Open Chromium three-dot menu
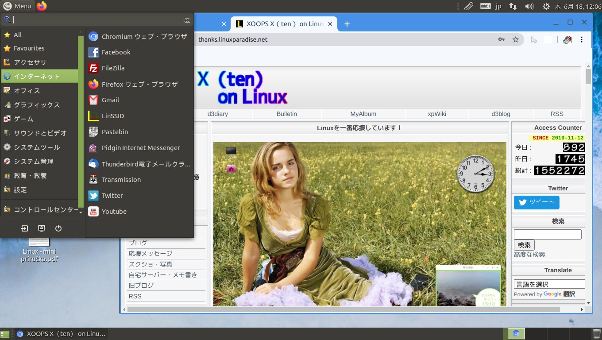The height and width of the screenshot is (340, 602). [x=582, y=39]
